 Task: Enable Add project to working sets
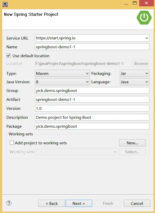coord(12,143)
